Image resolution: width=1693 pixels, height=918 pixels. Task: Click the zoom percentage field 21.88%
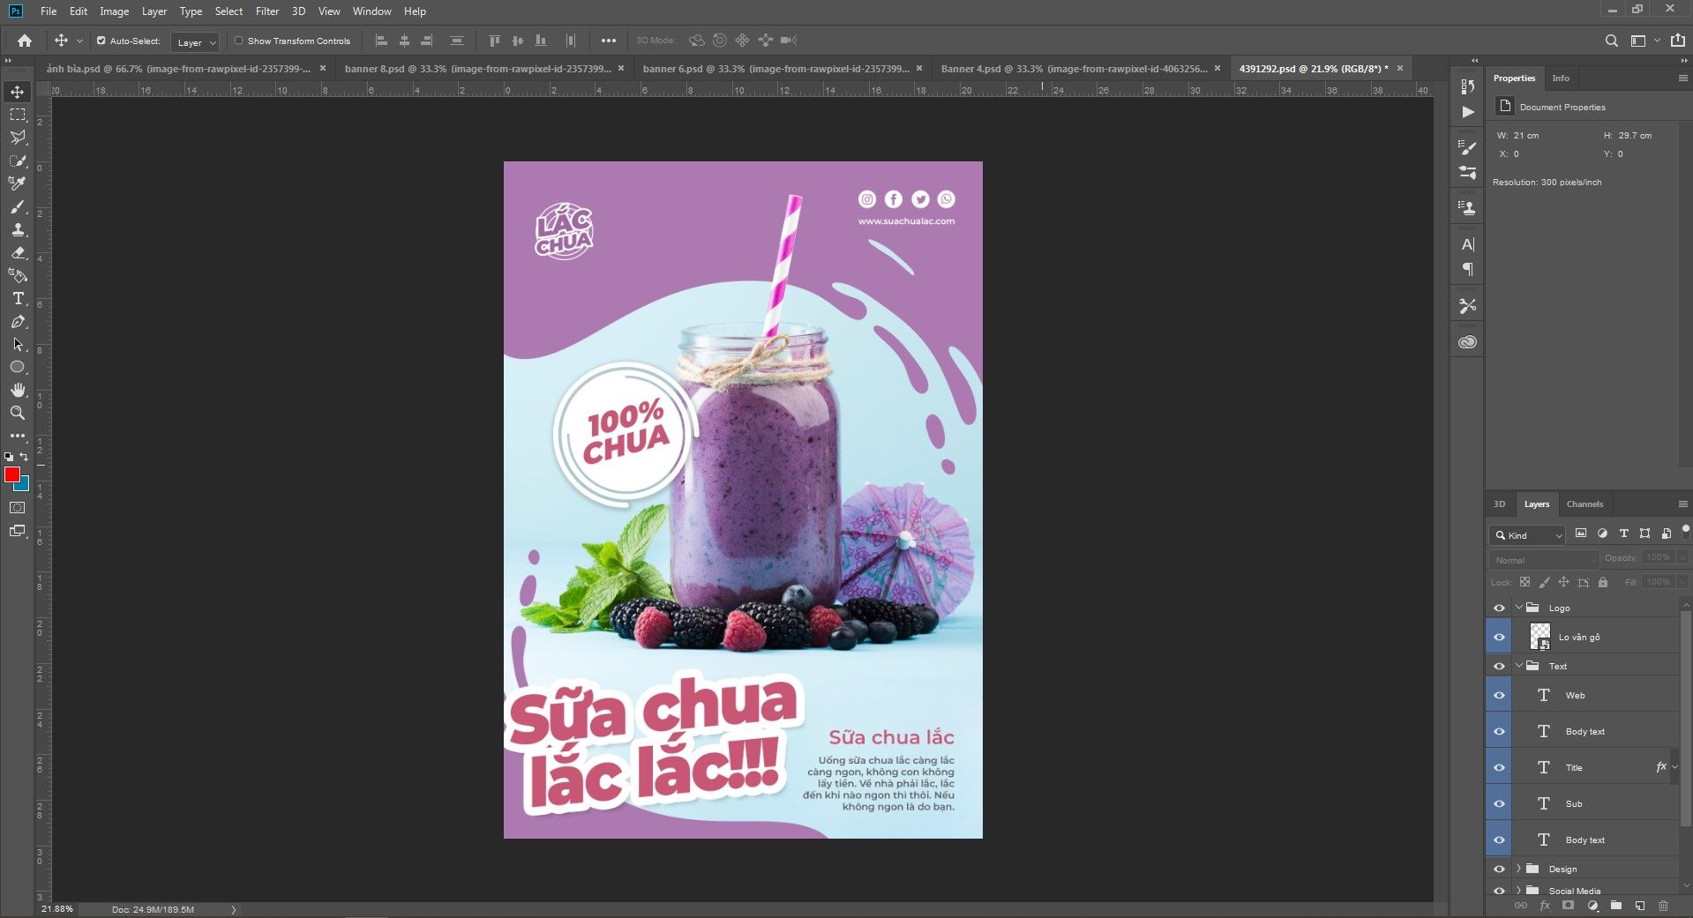[57, 909]
